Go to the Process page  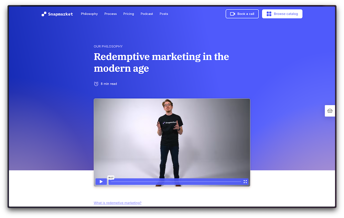pos(110,14)
